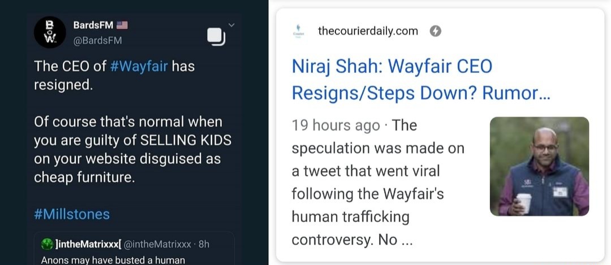Click the article thumbnail photo
The width and height of the screenshot is (611, 265).
539,166
